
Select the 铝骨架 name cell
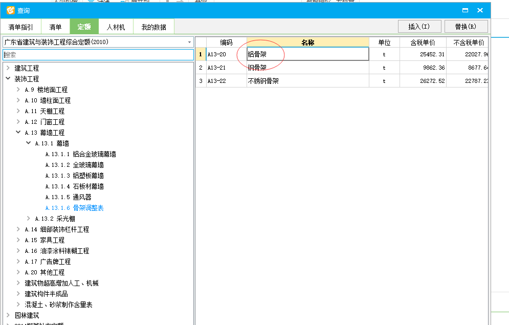(x=308, y=54)
